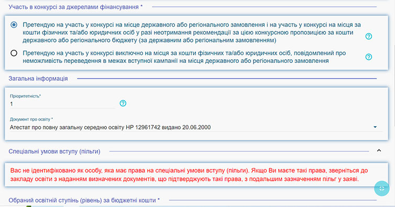This screenshot has width=395, height=207.
Task: Open help for state order competition option
Action: tap(369, 36)
